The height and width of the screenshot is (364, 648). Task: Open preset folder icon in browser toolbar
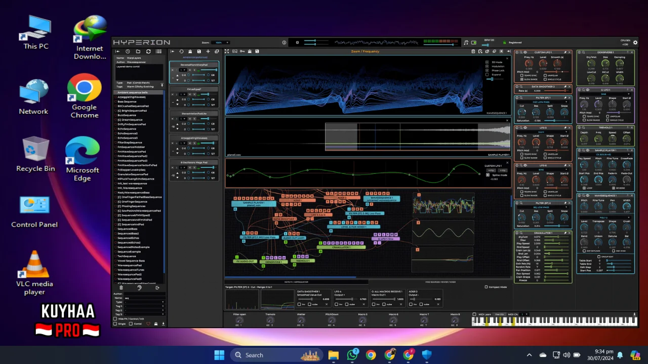tap(138, 52)
